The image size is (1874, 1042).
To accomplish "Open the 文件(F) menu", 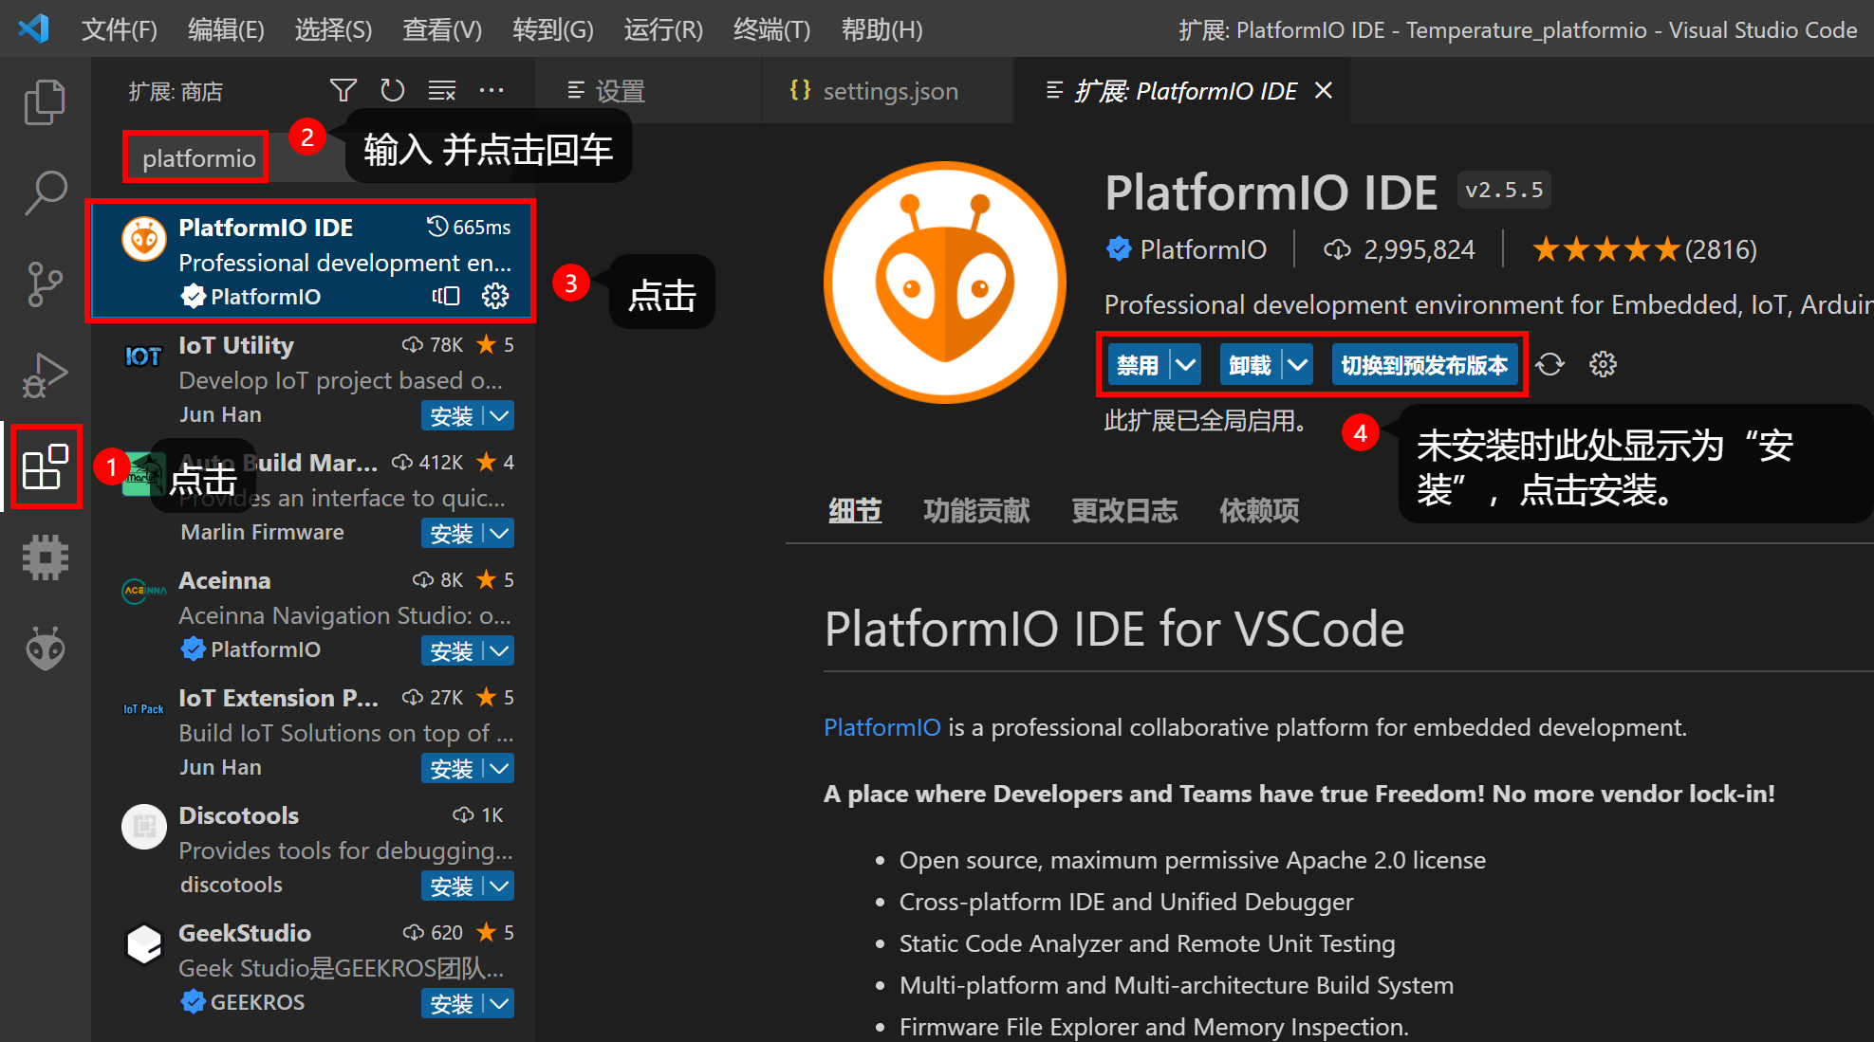I will point(120,29).
